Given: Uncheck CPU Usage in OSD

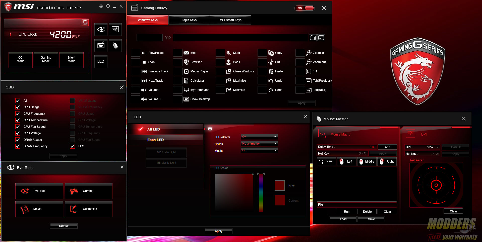Looking at the screenshot, I should coord(18,107).
